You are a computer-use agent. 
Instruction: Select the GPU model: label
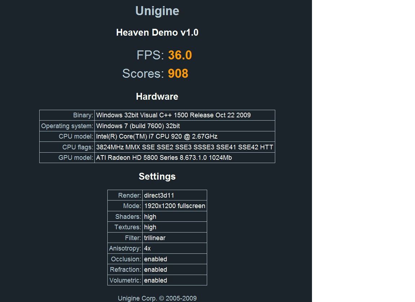click(x=67, y=158)
